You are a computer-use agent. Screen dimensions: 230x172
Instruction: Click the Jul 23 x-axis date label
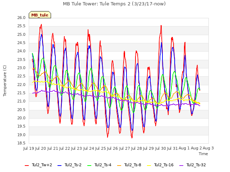(x=77, y=148)
